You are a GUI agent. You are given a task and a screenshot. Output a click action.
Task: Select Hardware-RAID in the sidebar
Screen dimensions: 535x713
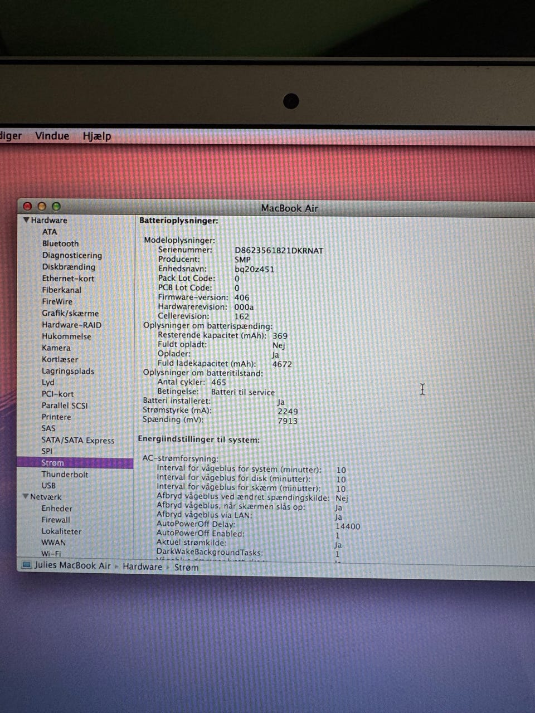click(71, 325)
